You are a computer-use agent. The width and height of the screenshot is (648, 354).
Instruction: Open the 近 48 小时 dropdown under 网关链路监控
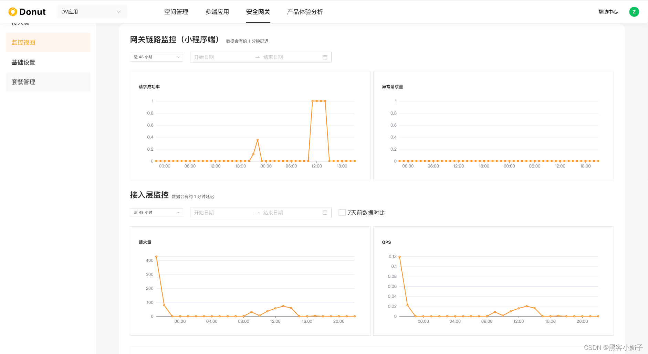click(x=156, y=57)
